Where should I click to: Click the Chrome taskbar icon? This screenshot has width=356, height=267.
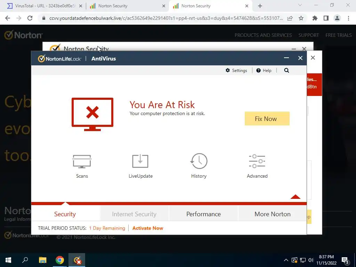click(x=60, y=260)
